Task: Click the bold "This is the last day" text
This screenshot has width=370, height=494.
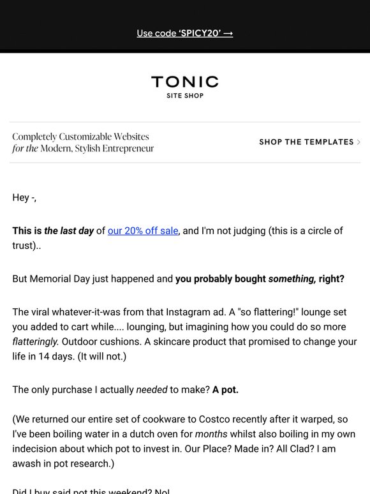Action: click(x=53, y=230)
